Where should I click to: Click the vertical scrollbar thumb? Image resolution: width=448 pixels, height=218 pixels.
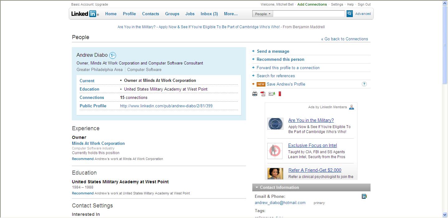445,45
